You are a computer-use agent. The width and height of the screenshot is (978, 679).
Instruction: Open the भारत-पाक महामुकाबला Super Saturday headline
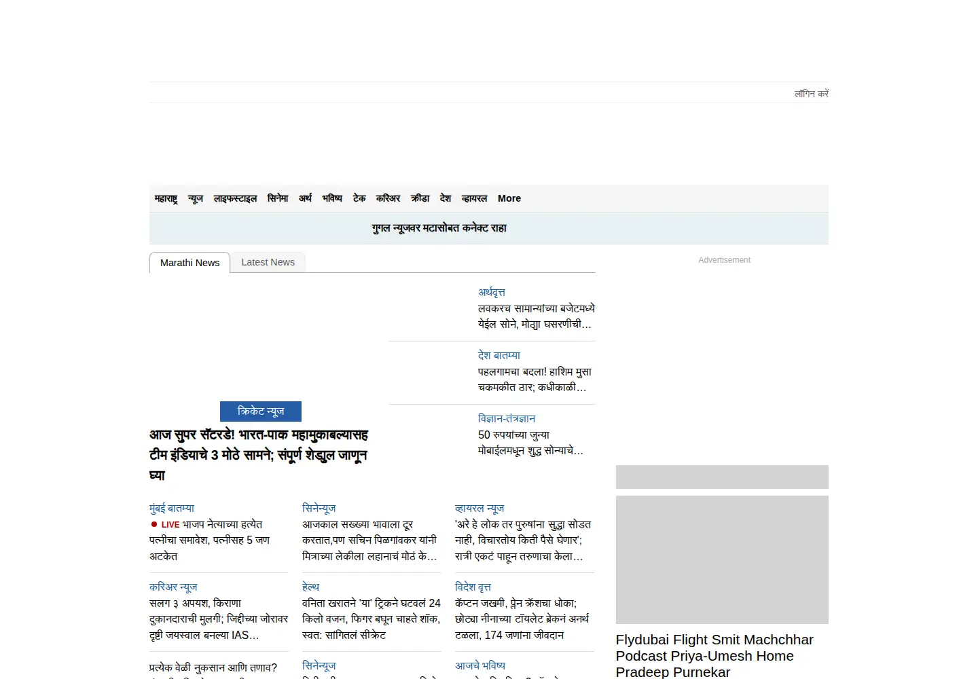(x=259, y=455)
